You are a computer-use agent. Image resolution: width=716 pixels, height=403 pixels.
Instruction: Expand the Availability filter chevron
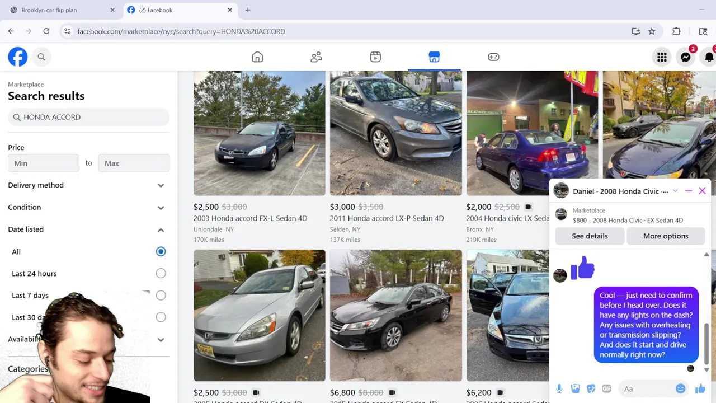(x=161, y=339)
